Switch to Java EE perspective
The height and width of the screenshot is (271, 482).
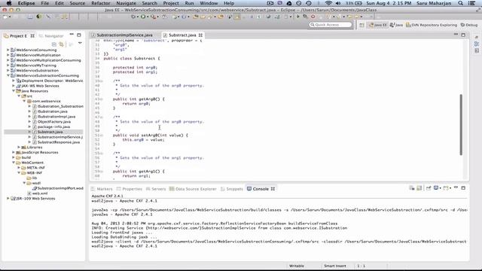pos(378,25)
